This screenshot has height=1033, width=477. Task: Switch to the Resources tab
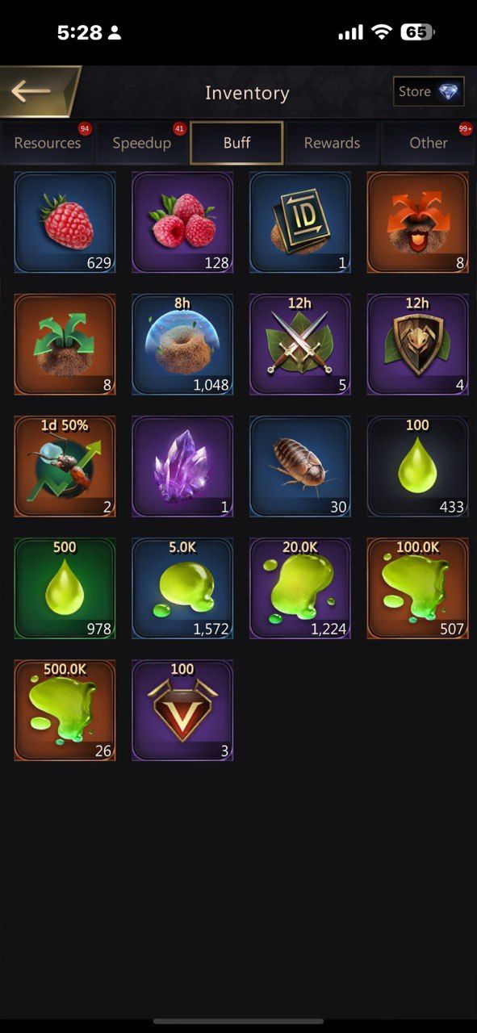[47, 143]
